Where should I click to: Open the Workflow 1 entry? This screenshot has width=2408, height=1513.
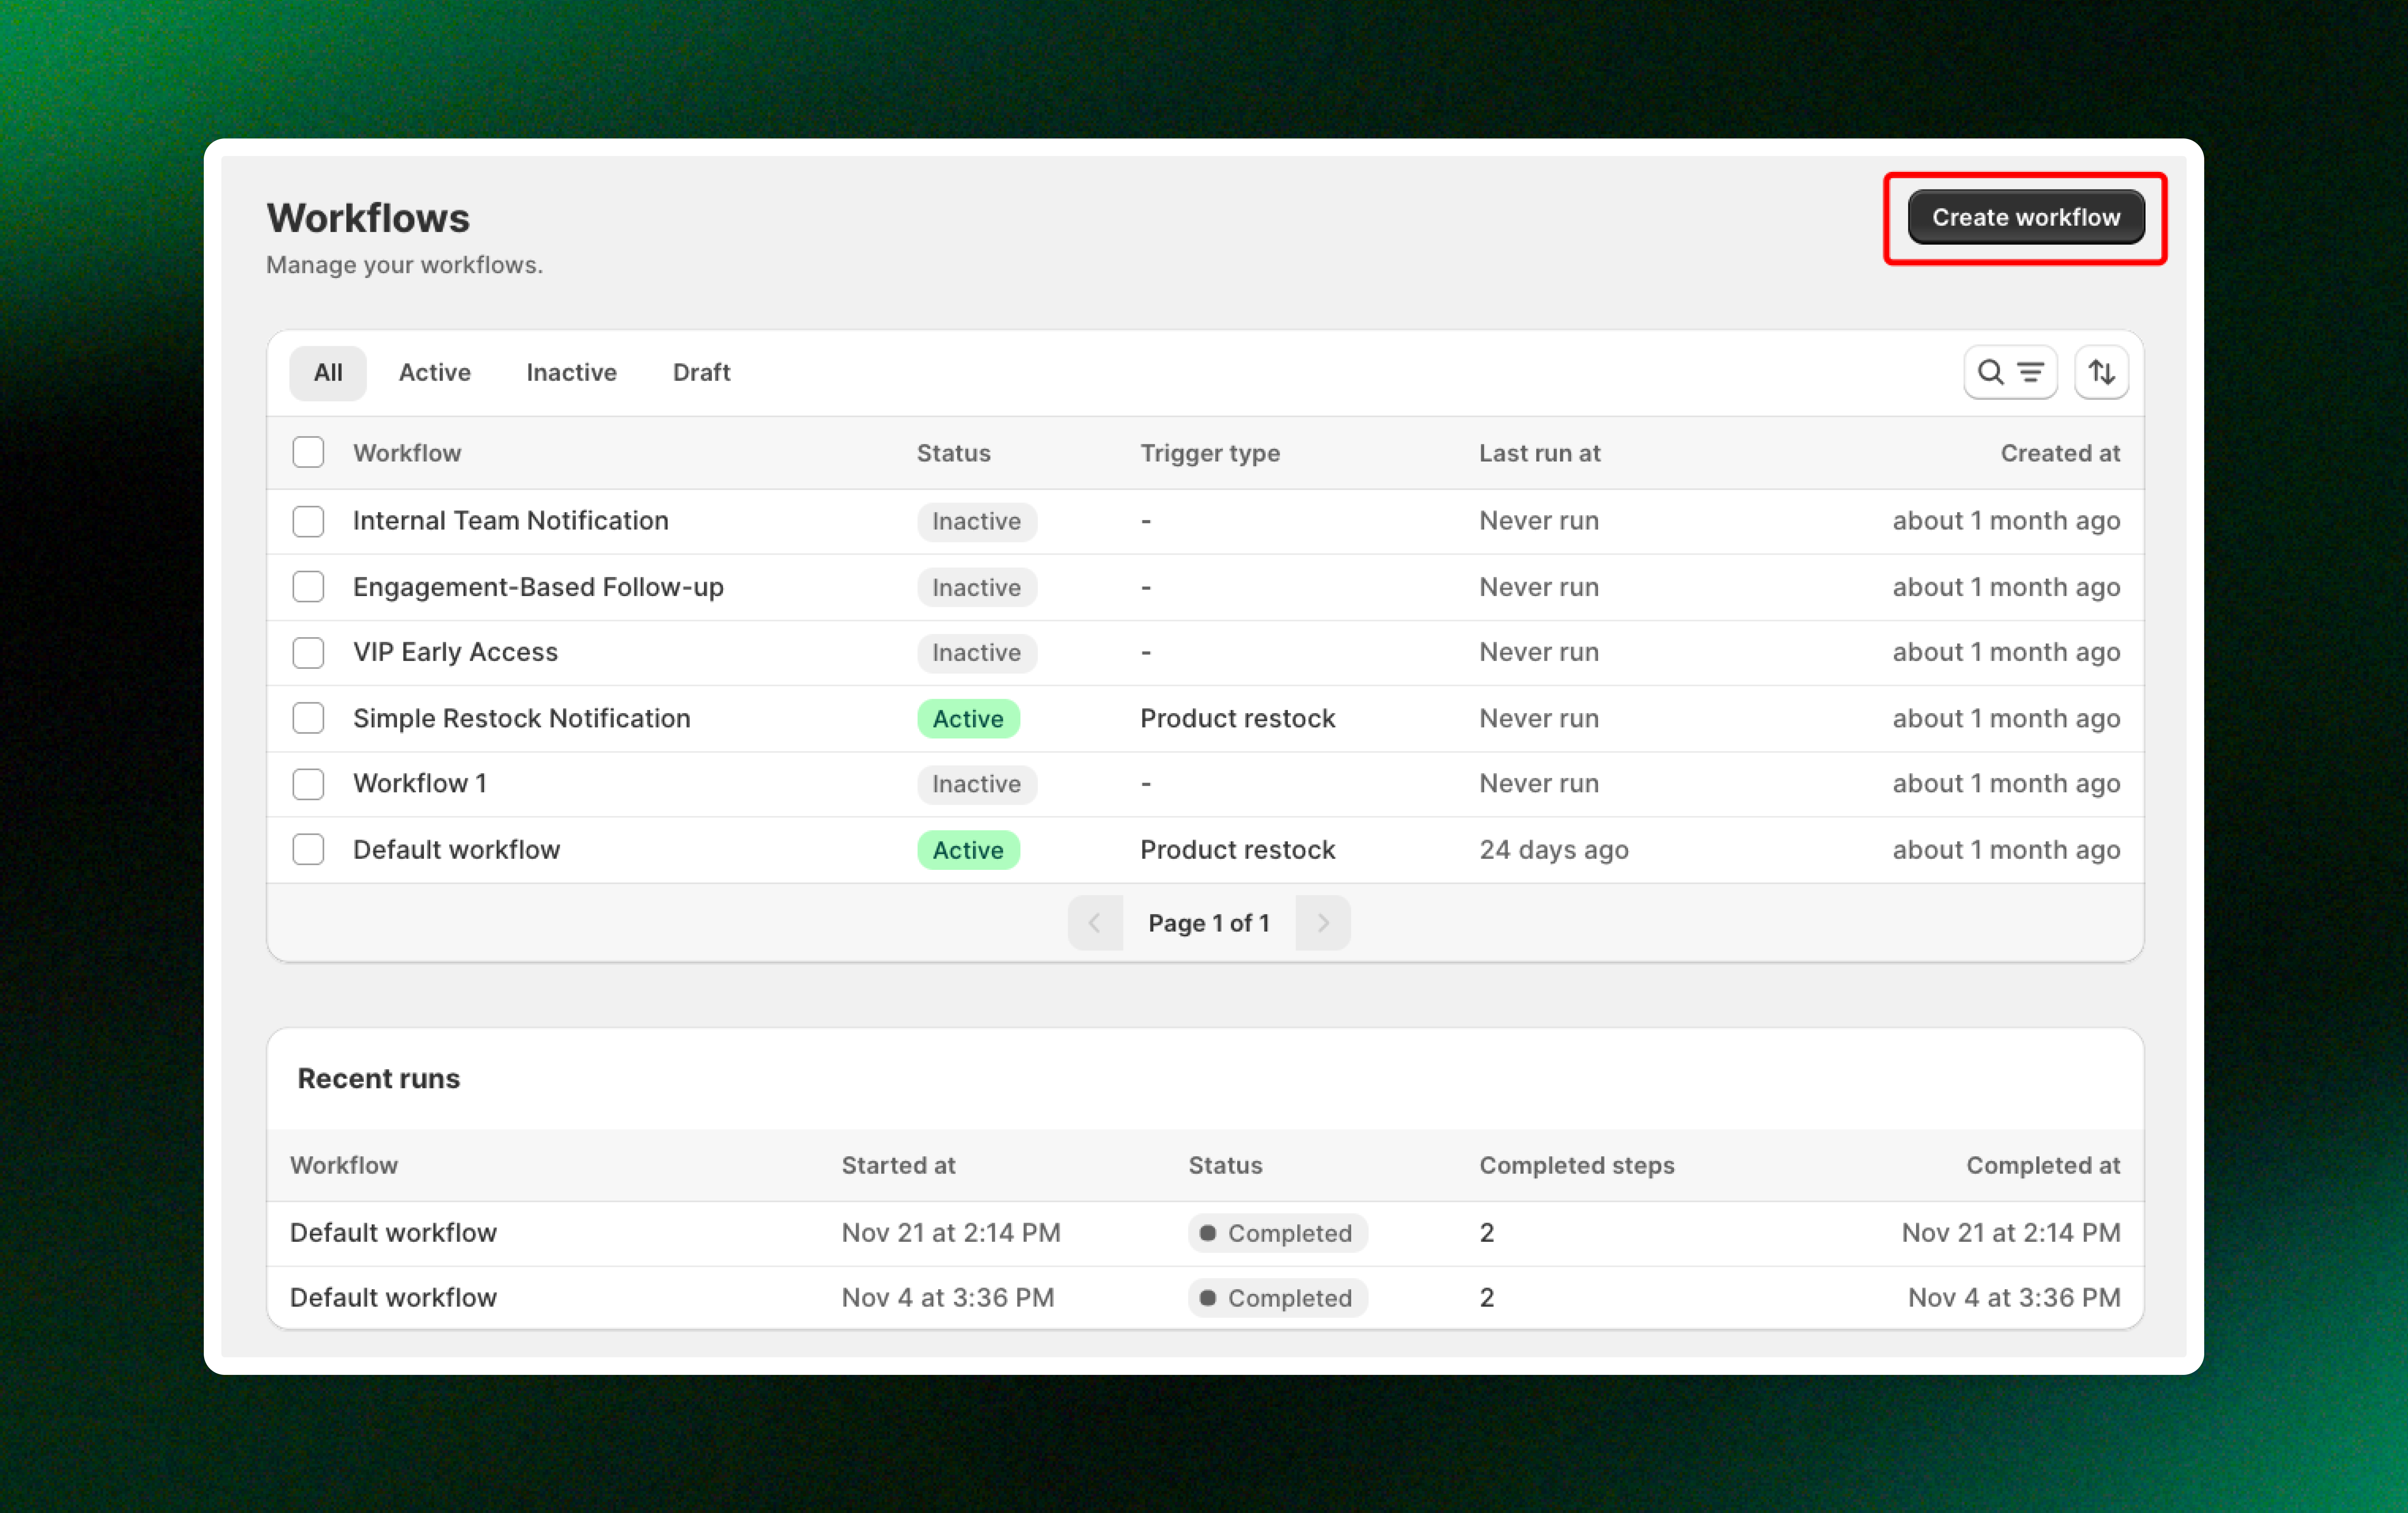click(x=420, y=783)
